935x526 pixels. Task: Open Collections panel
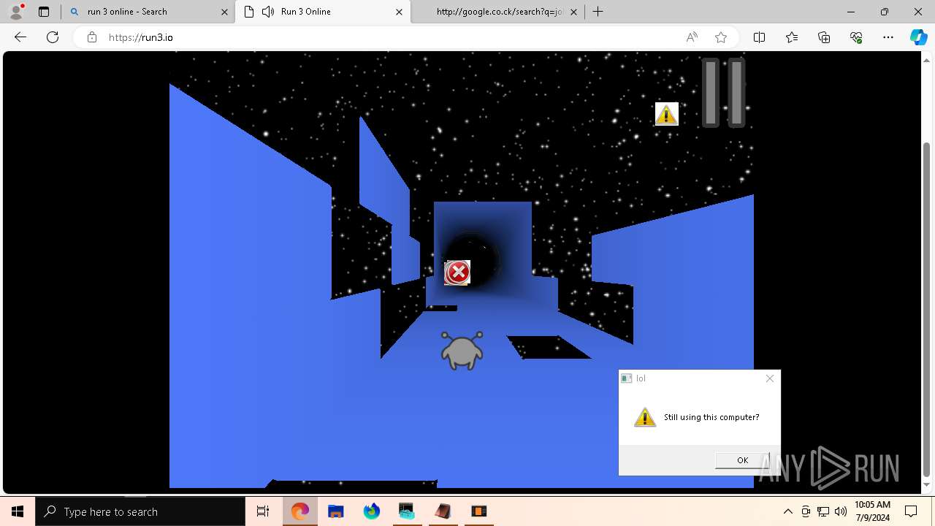(824, 37)
